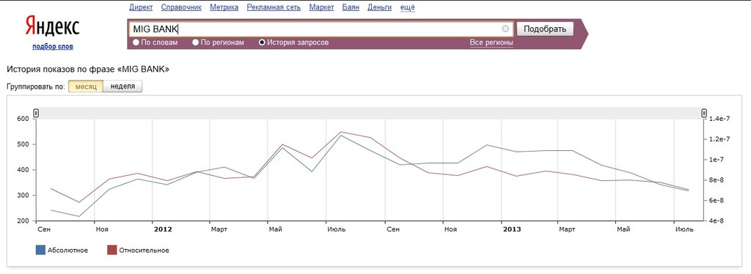Select the По словам radio button
Screen dimensions: 751x274
pos(136,42)
